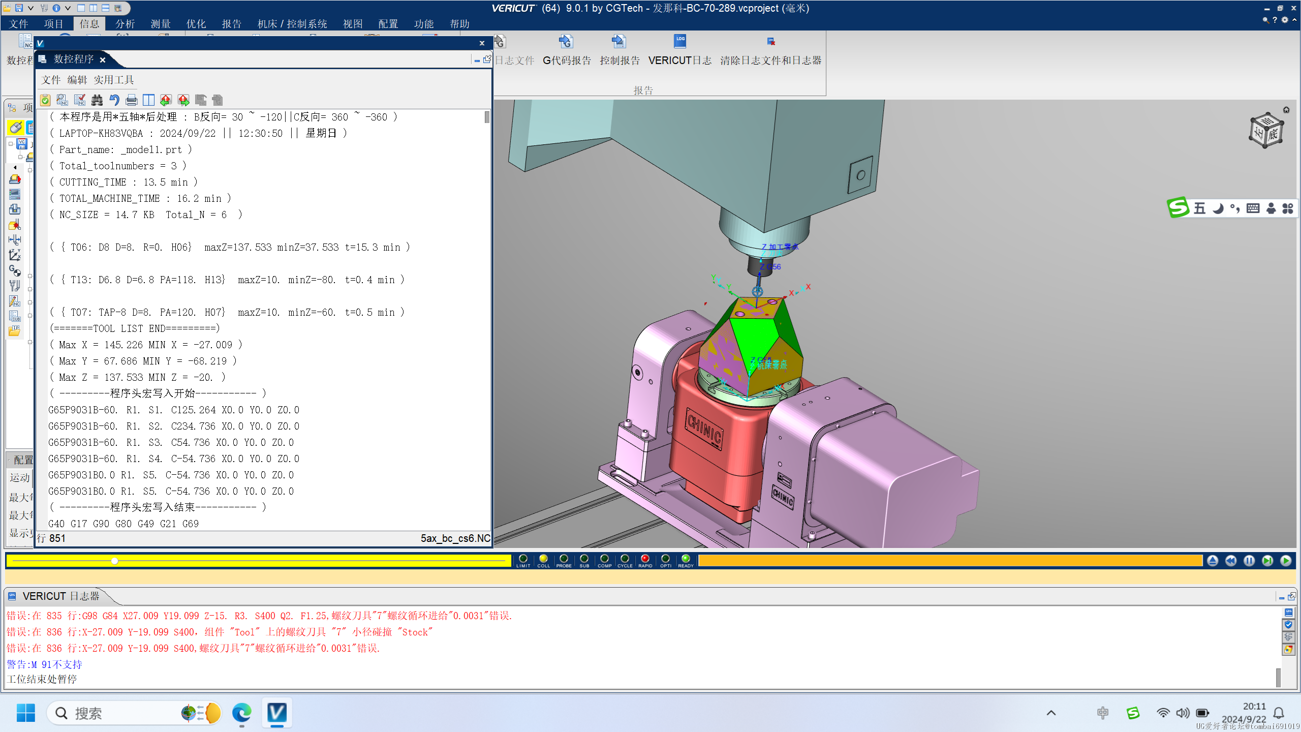Image resolution: width=1301 pixels, height=732 pixels.
Task: Jump to next error with green right arrow
Action: pos(183,100)
